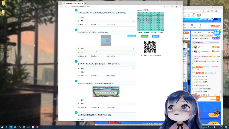The height and width of the screenshot is (129, 229).
Task: Select 错误 for the crossroads picture question
Action: (x=79, y=104)
